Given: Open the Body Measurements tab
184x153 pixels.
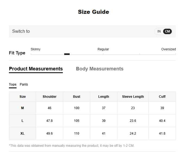Looking at the screenshot, I should pos(99,69).
